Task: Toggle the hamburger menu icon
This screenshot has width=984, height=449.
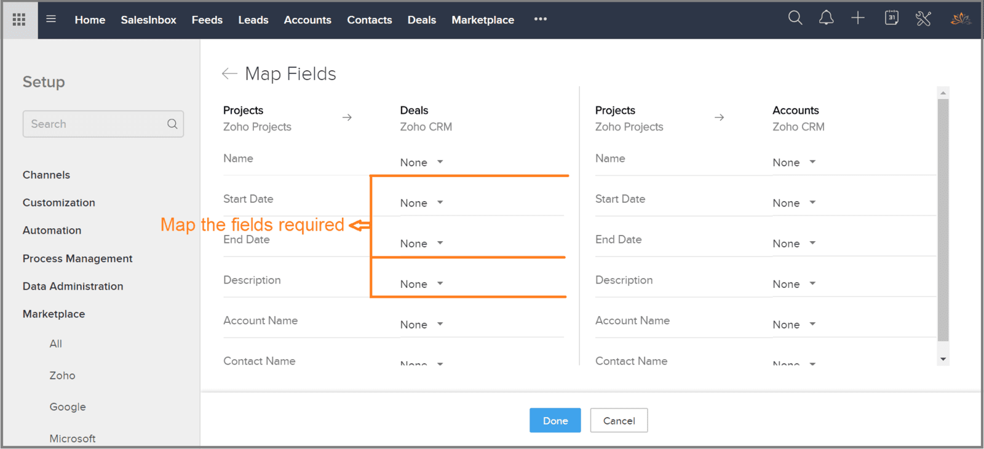Action: [x=51, y=19]
